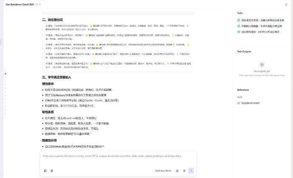The height and width of the screenshot is (178, 293).
Task: Click the heading 二、岗位潜台词
Action: [x=52, y=20]
